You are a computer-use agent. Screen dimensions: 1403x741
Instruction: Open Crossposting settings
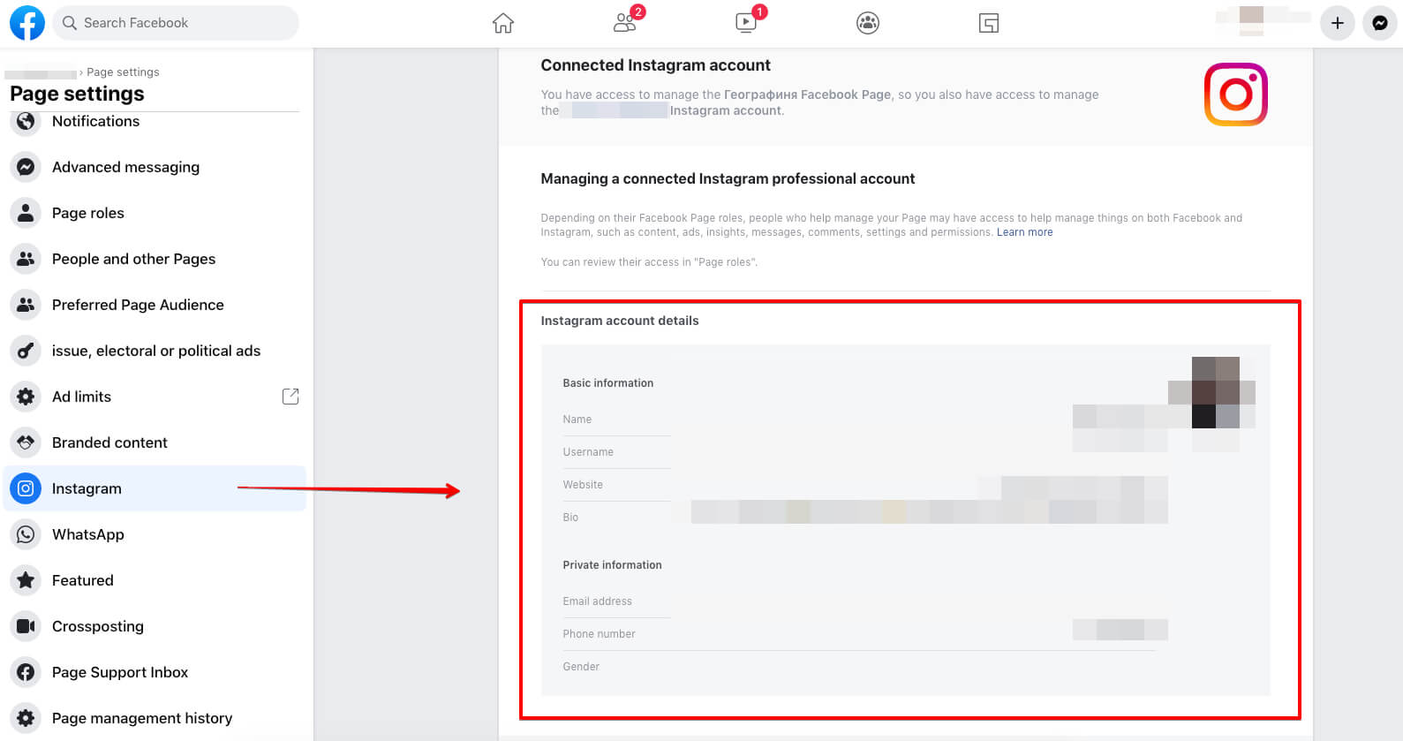[x=98, y=626]
